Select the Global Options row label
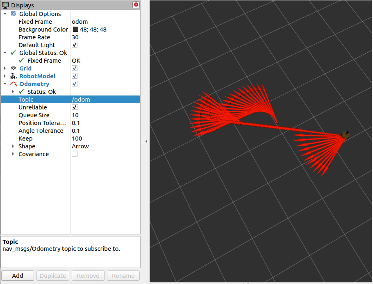Viewport: 373px width, 284px height. click(40, 14)
